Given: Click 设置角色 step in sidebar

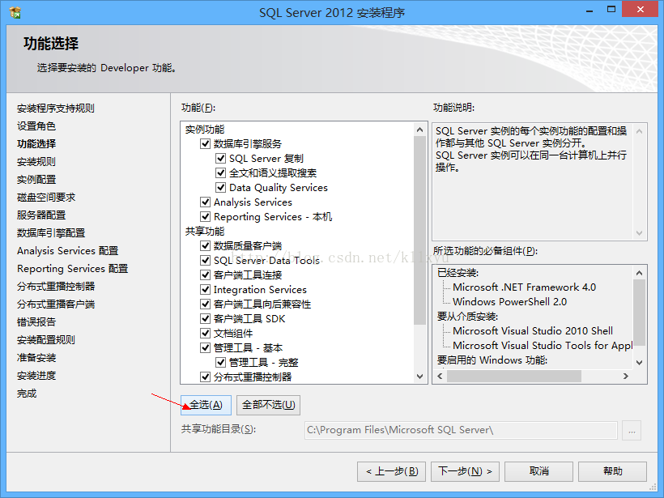Looking at the screenshot, I should pyautogui.click(x=36, y=126).
